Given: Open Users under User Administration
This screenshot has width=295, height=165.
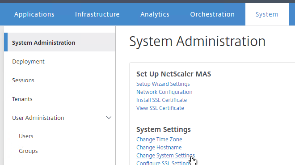Looking at the screenshot, I should click(26, 136).
